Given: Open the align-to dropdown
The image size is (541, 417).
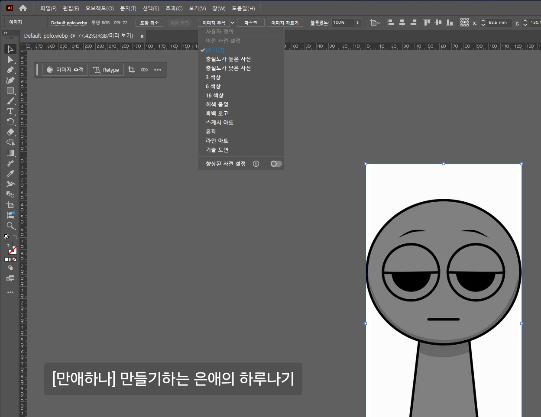Looking at the screenshot, I should point(375,23).
